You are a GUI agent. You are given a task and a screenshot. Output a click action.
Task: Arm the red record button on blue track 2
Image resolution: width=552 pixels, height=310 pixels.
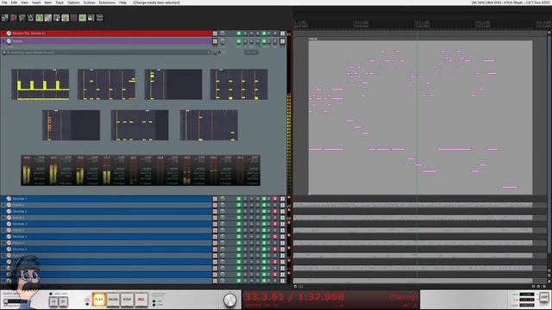coord(275,212)
